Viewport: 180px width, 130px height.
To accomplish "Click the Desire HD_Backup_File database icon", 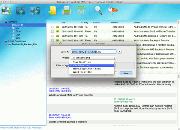I will click(10, 44).
